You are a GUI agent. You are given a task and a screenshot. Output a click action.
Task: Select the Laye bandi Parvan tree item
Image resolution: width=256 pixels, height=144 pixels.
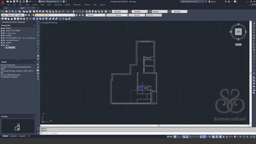tap(12, 40)
